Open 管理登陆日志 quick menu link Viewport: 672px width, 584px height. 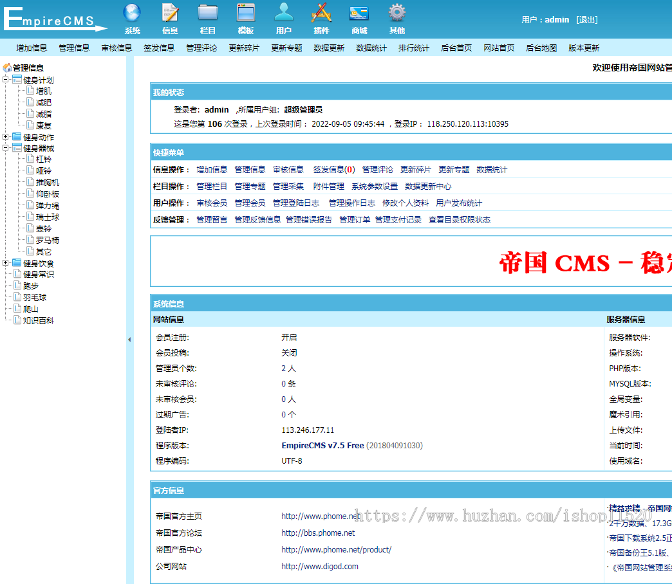296,203
